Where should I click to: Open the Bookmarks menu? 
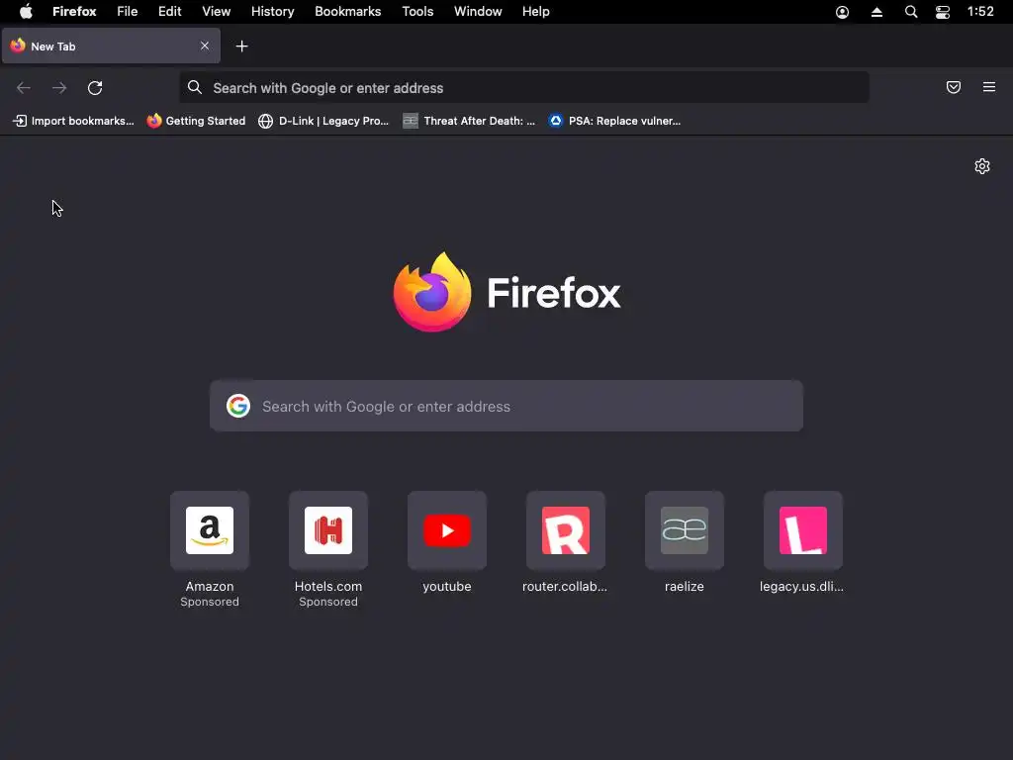(x=347, y=12)
